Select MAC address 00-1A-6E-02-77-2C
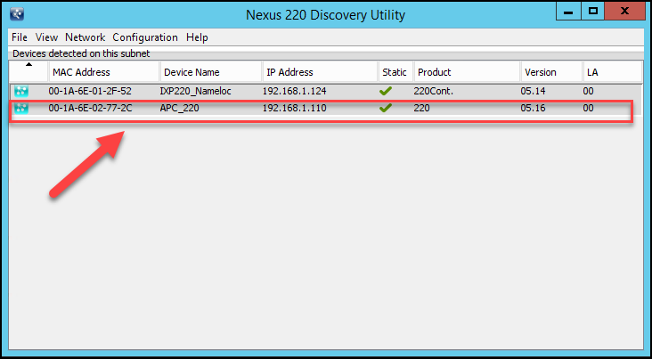 (x=90, y=109)
